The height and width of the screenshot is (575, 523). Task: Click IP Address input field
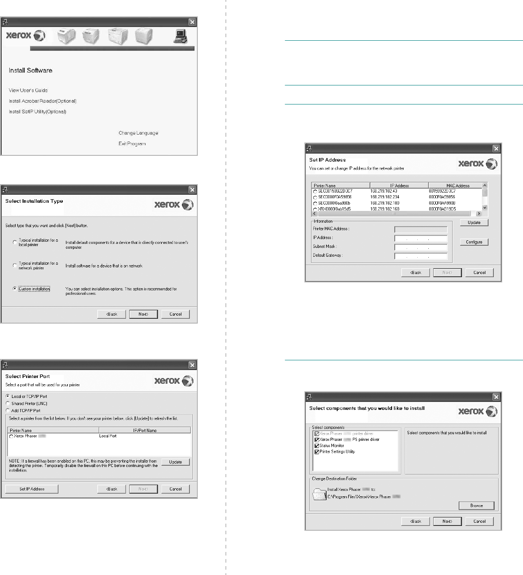tap(421, 238)
